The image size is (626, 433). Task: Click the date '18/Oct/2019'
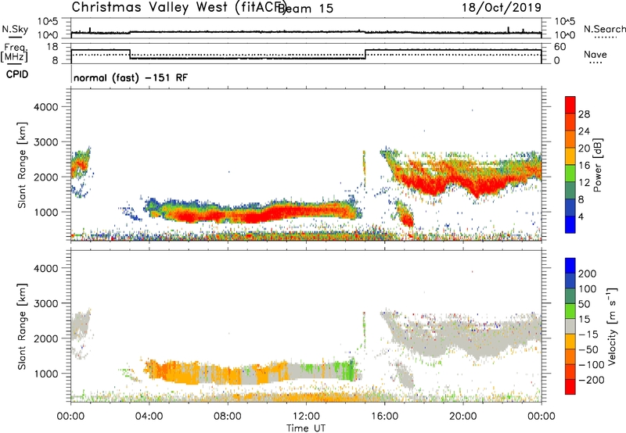pyautogui.click(x=502, y=8)
